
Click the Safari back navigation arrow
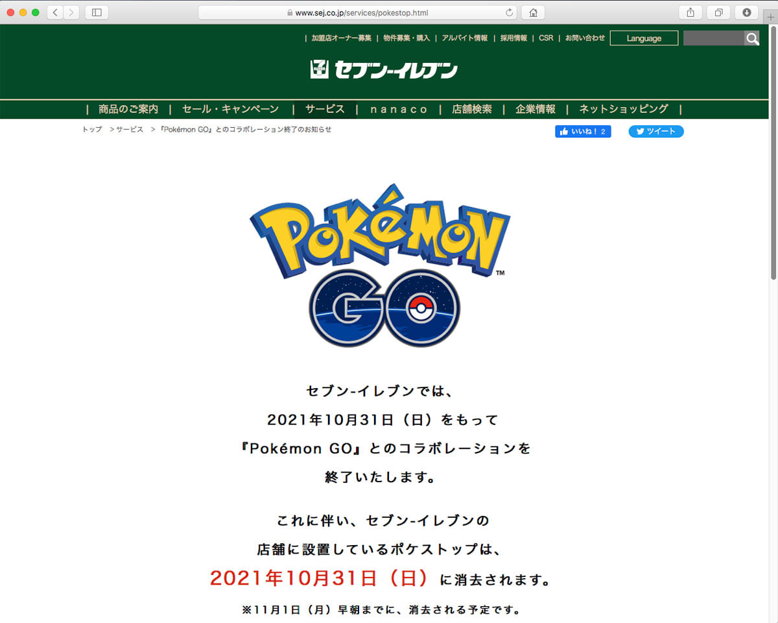pyautogui.click(x=55, y=12)
